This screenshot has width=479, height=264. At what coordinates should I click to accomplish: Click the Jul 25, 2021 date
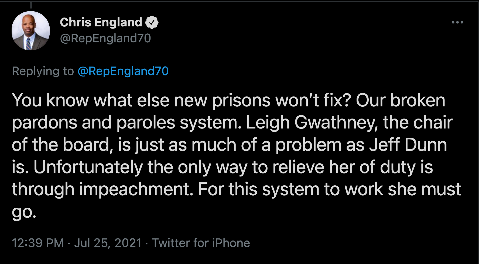(x=108, y=243)
